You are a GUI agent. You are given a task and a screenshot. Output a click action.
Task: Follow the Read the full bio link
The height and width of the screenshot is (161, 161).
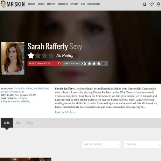[x=65, y=112]
